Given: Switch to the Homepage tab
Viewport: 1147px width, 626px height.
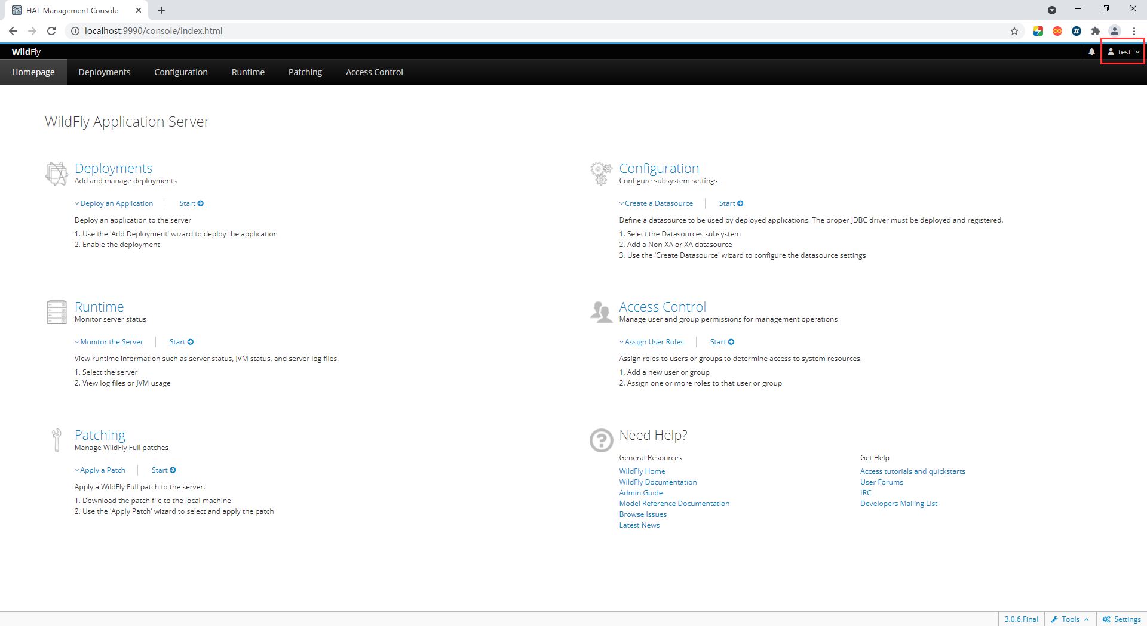Looking at the screenshot, I should (x=33, y=72).
